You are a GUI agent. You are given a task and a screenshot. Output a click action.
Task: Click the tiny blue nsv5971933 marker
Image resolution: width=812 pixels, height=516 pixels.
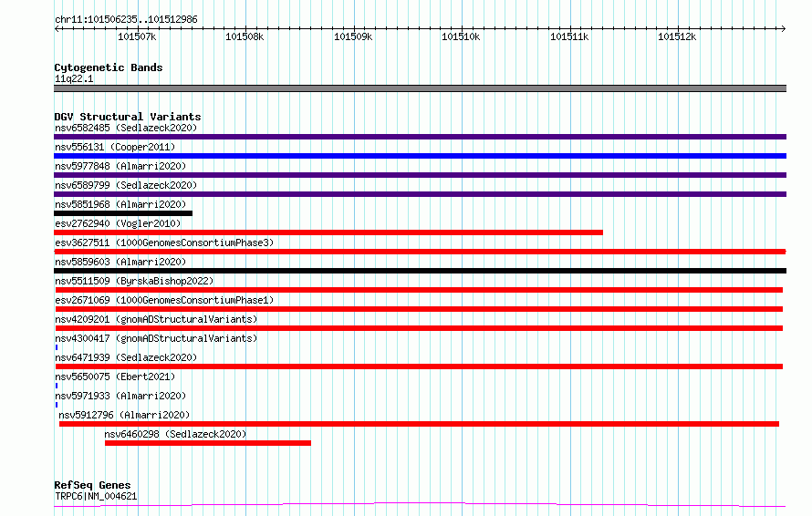pyautogui.click(x=57, y=405)
